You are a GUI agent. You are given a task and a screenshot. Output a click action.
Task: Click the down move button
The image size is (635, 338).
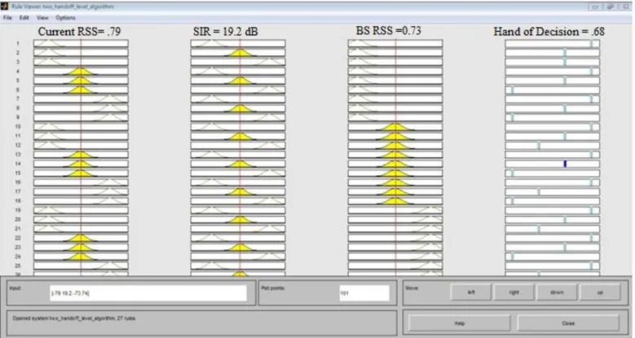click(x=557, y=292)
